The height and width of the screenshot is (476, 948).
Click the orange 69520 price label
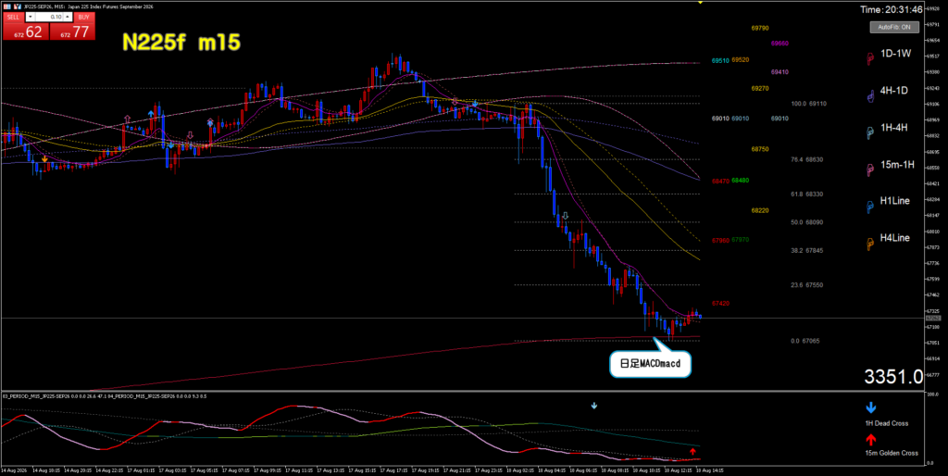click(741, 60)
